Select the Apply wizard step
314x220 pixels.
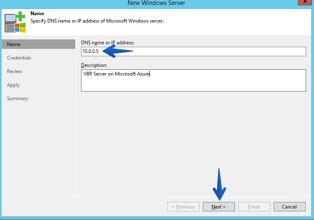[x=14, y=85]
